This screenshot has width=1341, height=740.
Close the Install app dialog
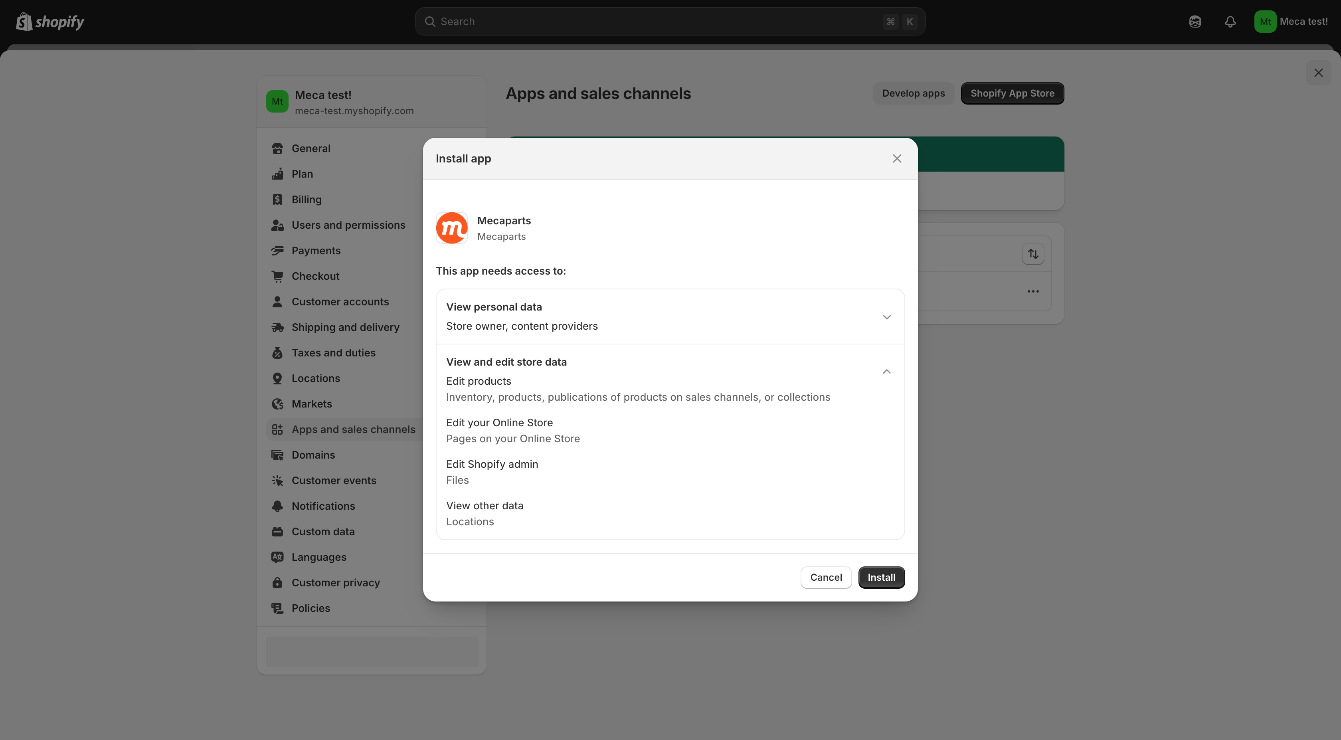tap(896, 158)
